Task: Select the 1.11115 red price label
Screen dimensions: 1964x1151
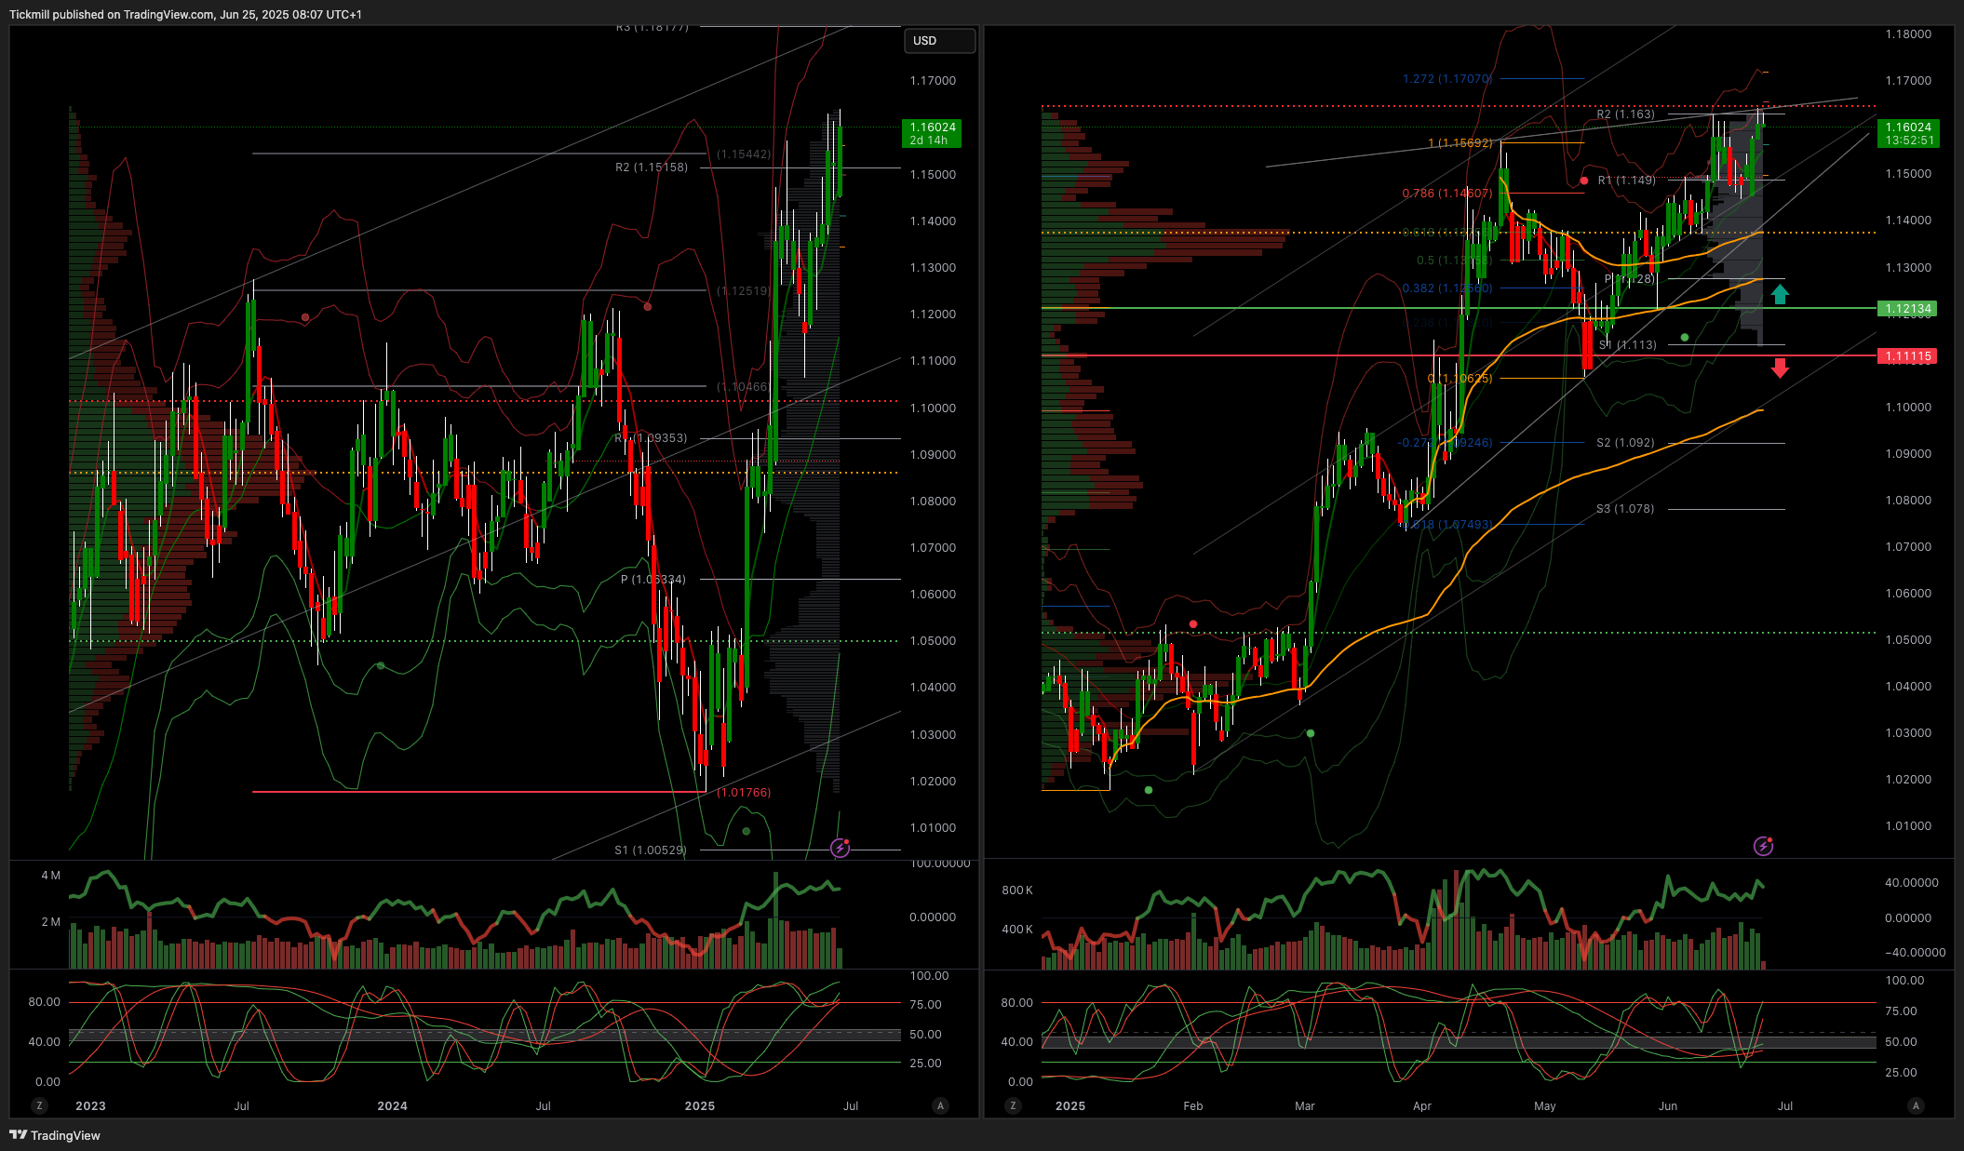Action: (x=1907, y=356)
